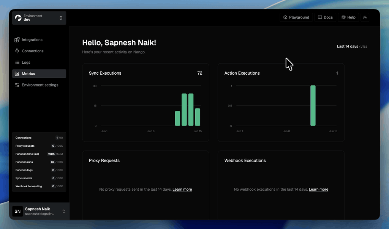The height and width of the screenshot is (229, 389).
Task: Open the Integrations page
Action: click(x=39, y=39)
